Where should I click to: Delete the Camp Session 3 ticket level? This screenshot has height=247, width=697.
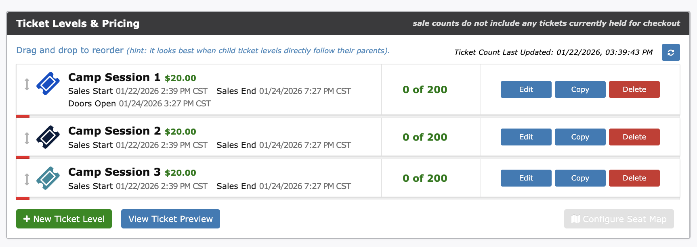coord(634,178)
